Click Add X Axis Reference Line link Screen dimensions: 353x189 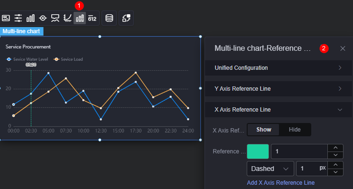pyautogui.click(x=281, y=183)
